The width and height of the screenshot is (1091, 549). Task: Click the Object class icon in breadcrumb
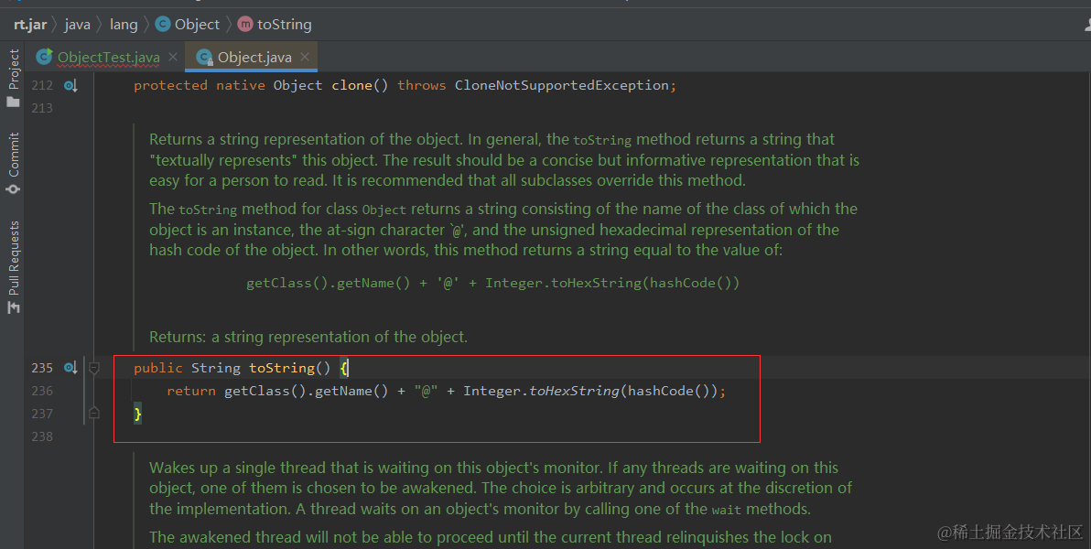tap(162, 25)
